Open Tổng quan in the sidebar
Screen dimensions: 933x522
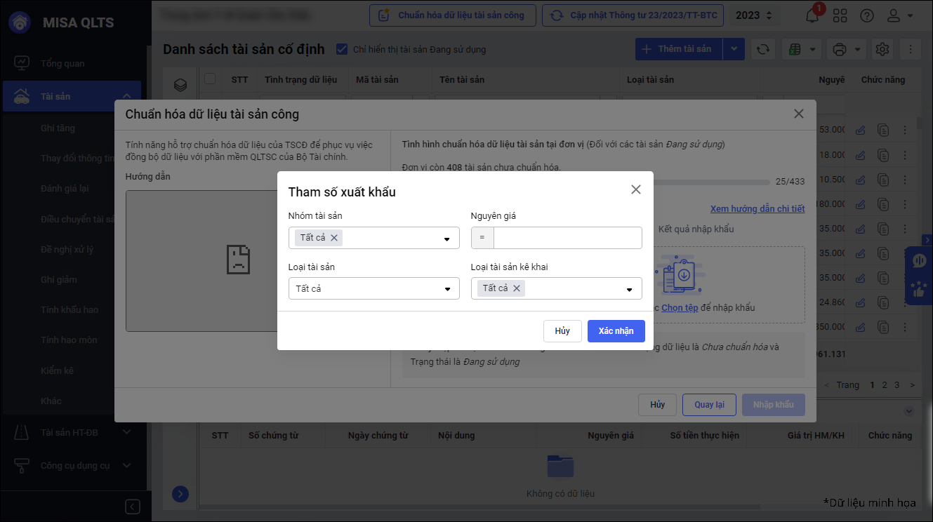point(62,64)
